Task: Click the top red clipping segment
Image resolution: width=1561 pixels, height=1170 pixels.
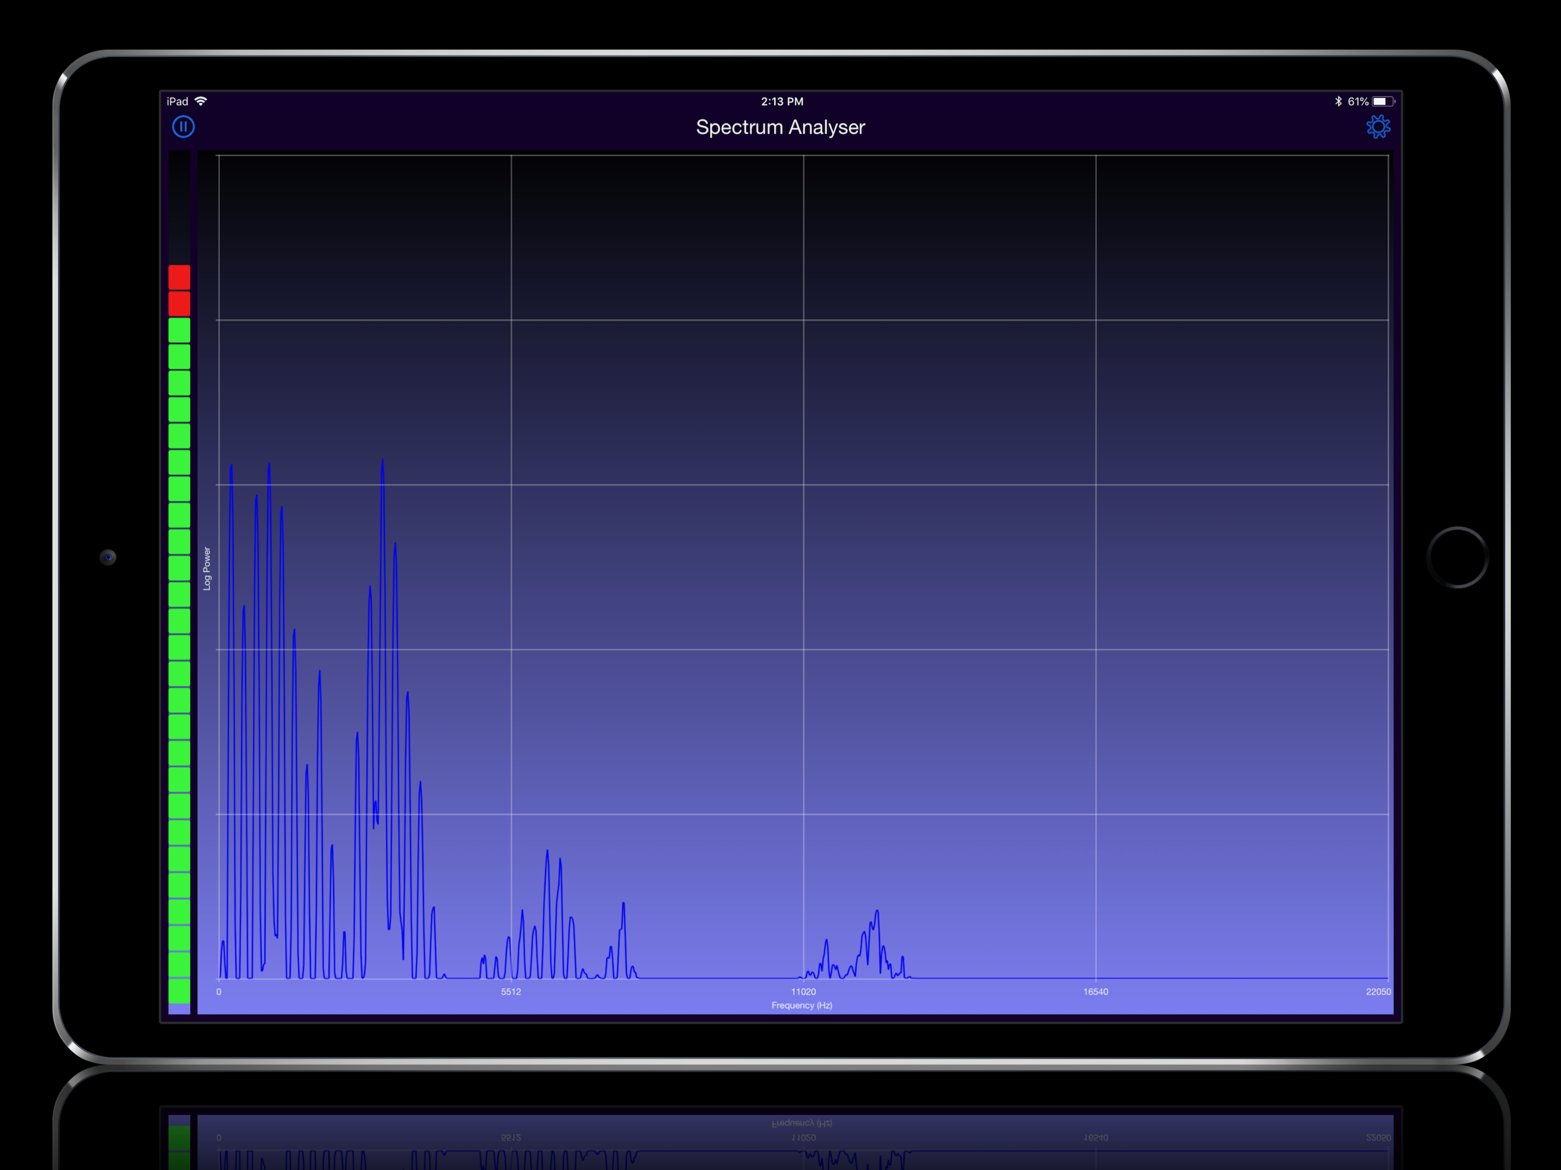Action: [180, 277]
